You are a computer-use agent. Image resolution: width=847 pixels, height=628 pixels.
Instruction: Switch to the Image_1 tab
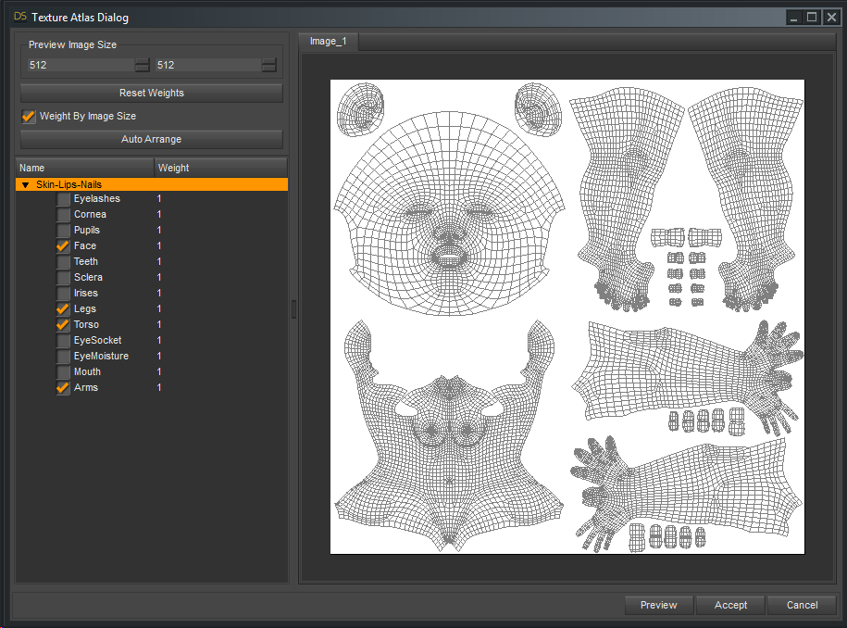pos(329,42)
